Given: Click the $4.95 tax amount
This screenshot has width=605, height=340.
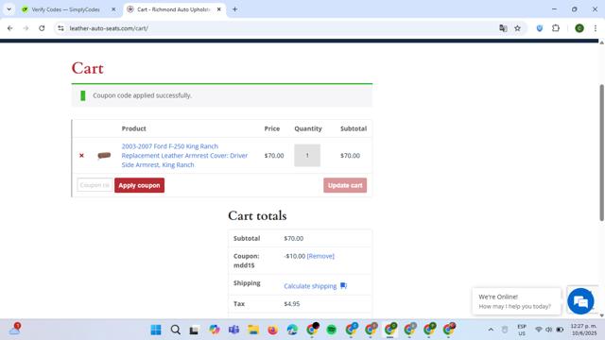Looking at the screenshot, I should pos(292,304).
